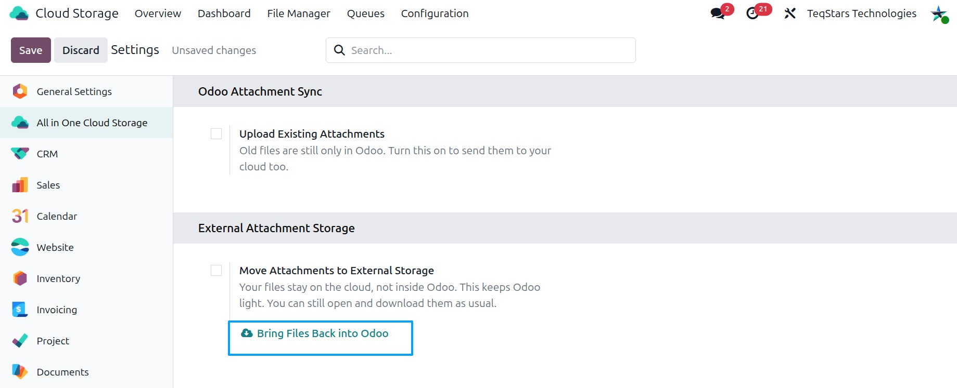Save the settings changes

[x=31, y=50]
